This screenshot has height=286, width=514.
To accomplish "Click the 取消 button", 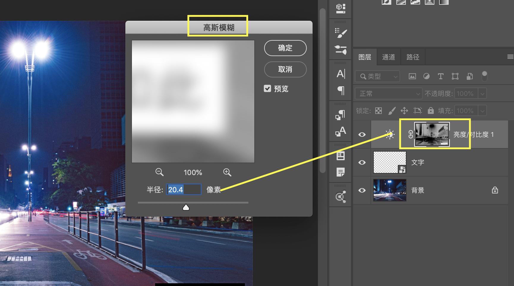I will click(x=285, y=69).
